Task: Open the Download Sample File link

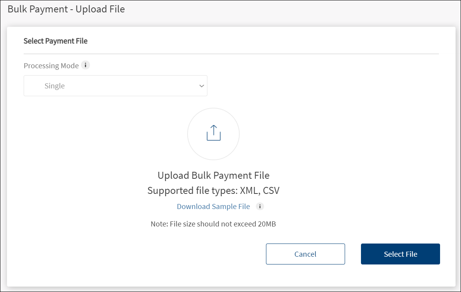Action: coord(213,206)
